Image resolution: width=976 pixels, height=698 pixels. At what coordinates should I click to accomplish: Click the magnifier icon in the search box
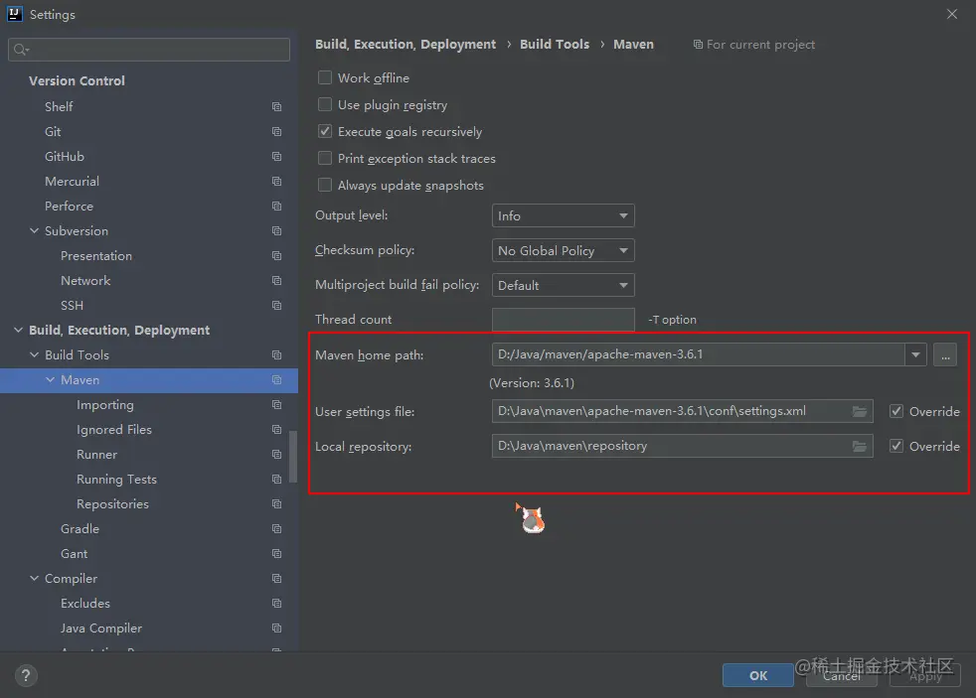coord(21,50)
